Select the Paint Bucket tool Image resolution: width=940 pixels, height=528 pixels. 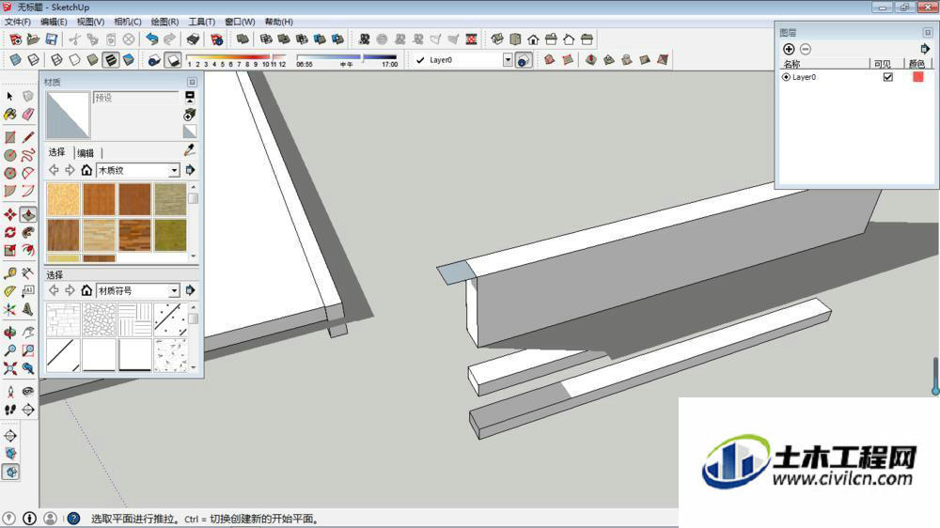(9, 114)
